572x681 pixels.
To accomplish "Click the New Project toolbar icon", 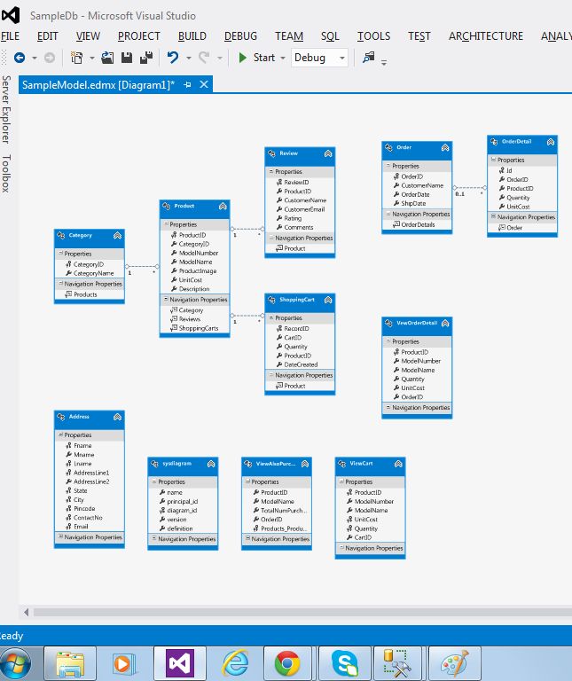I will pos(76,58).
